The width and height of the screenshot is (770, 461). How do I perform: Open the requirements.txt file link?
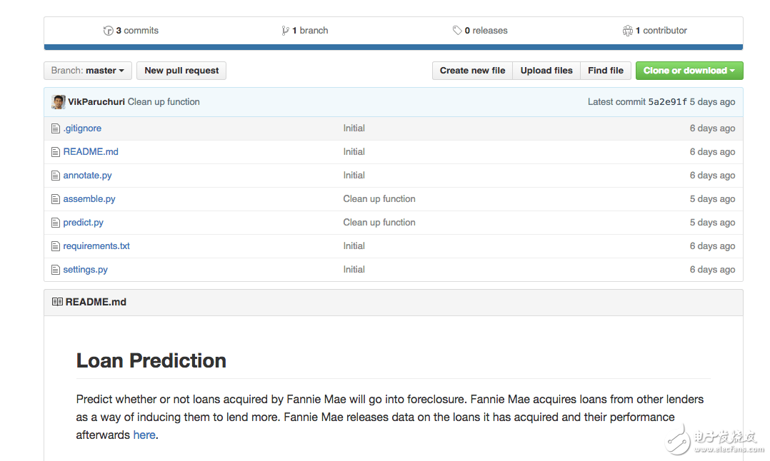click(x=96, y=246)
